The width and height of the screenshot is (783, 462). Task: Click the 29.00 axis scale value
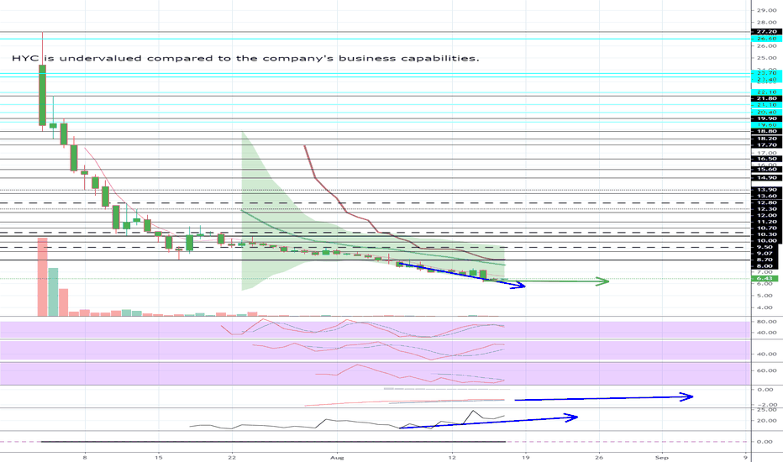tap(766, 10)
